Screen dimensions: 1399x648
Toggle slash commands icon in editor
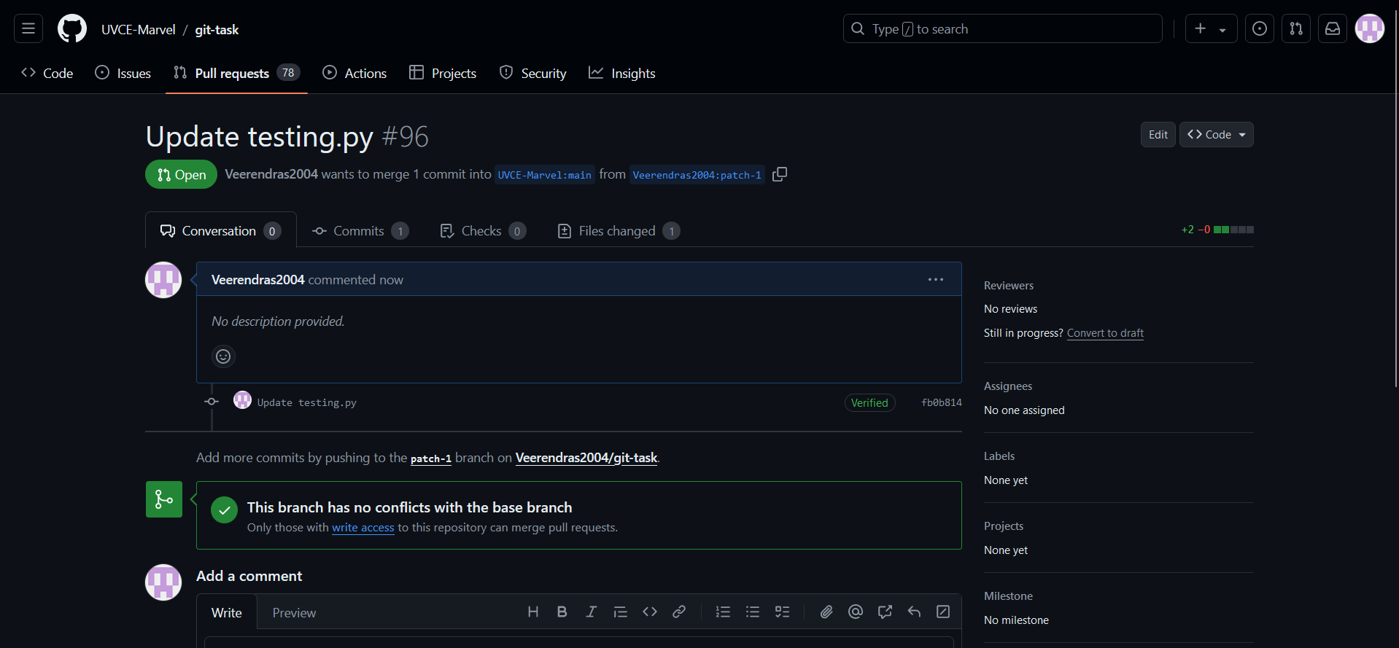[x=943, y=612]
